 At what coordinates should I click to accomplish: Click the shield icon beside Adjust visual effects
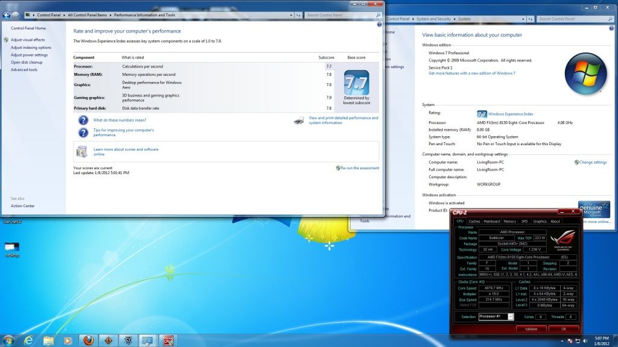click(x=6, y=40)
